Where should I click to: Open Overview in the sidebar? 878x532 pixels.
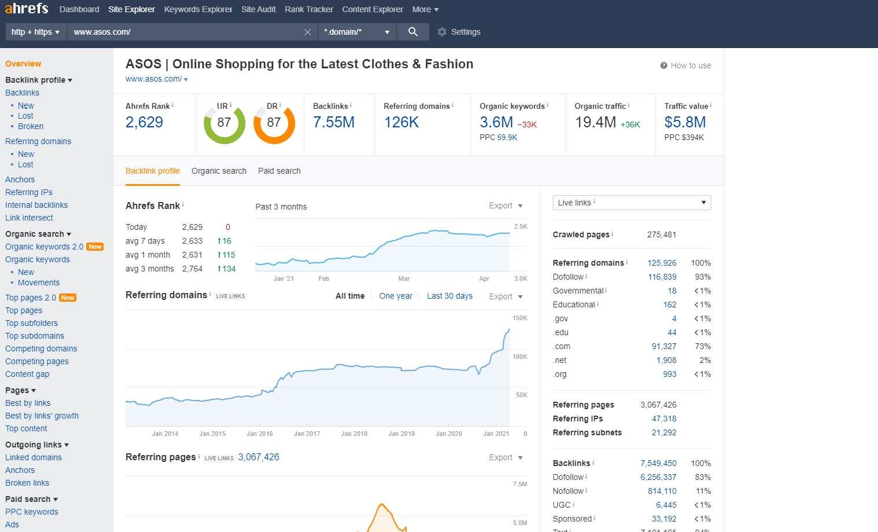coord(23,64)
